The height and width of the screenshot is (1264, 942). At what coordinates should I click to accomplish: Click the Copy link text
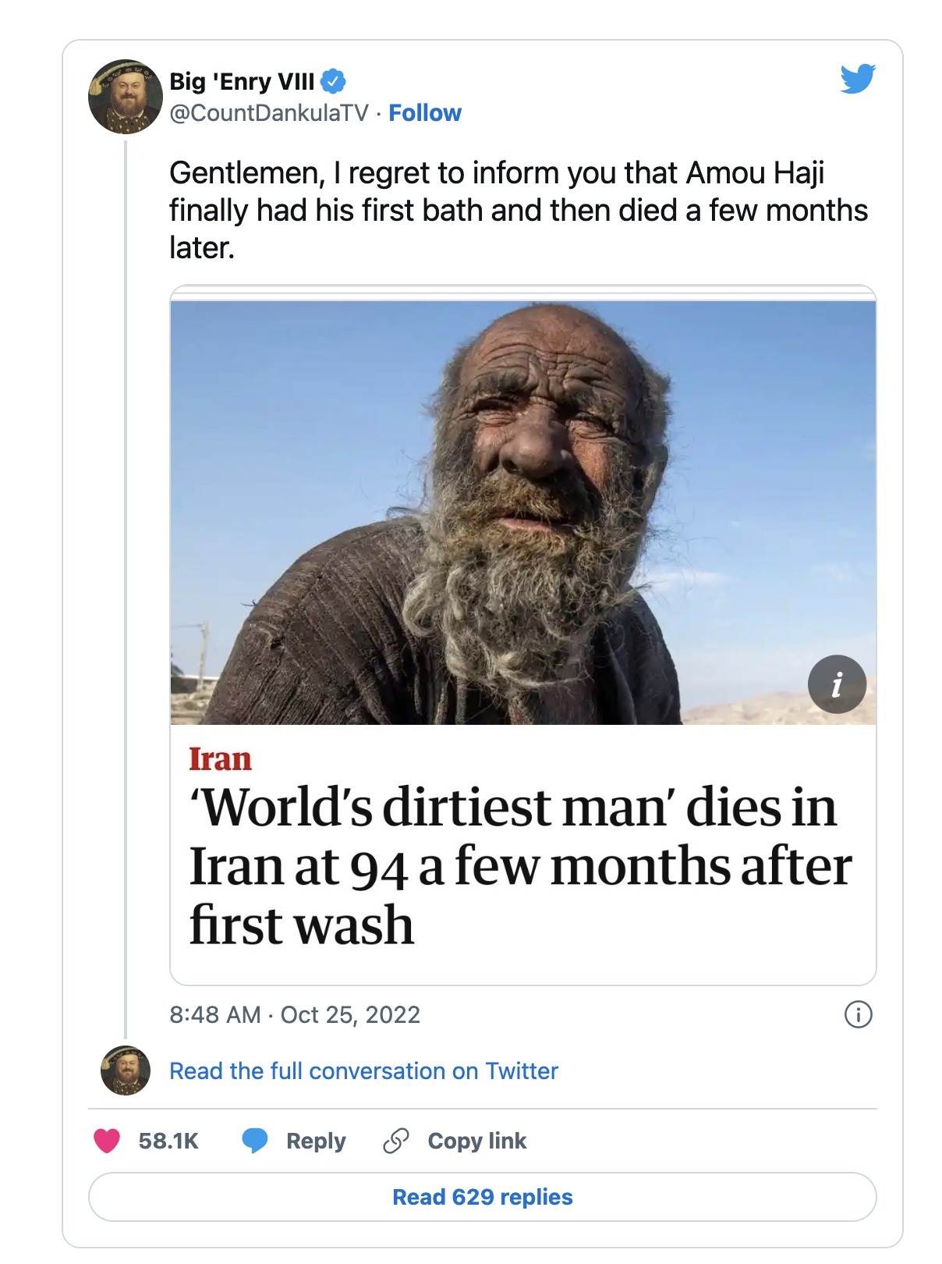[x=477, y=1141]
